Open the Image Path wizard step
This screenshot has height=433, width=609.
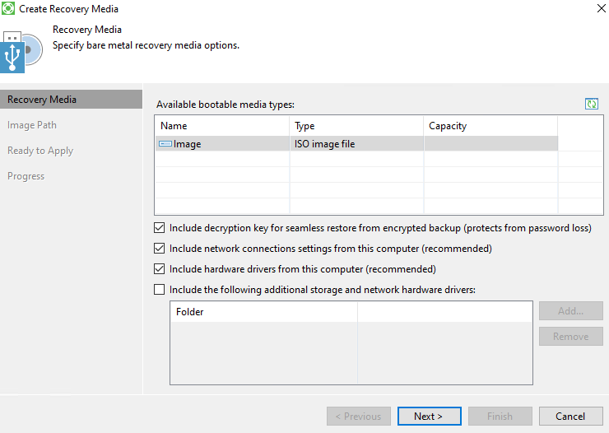point(32,125)
